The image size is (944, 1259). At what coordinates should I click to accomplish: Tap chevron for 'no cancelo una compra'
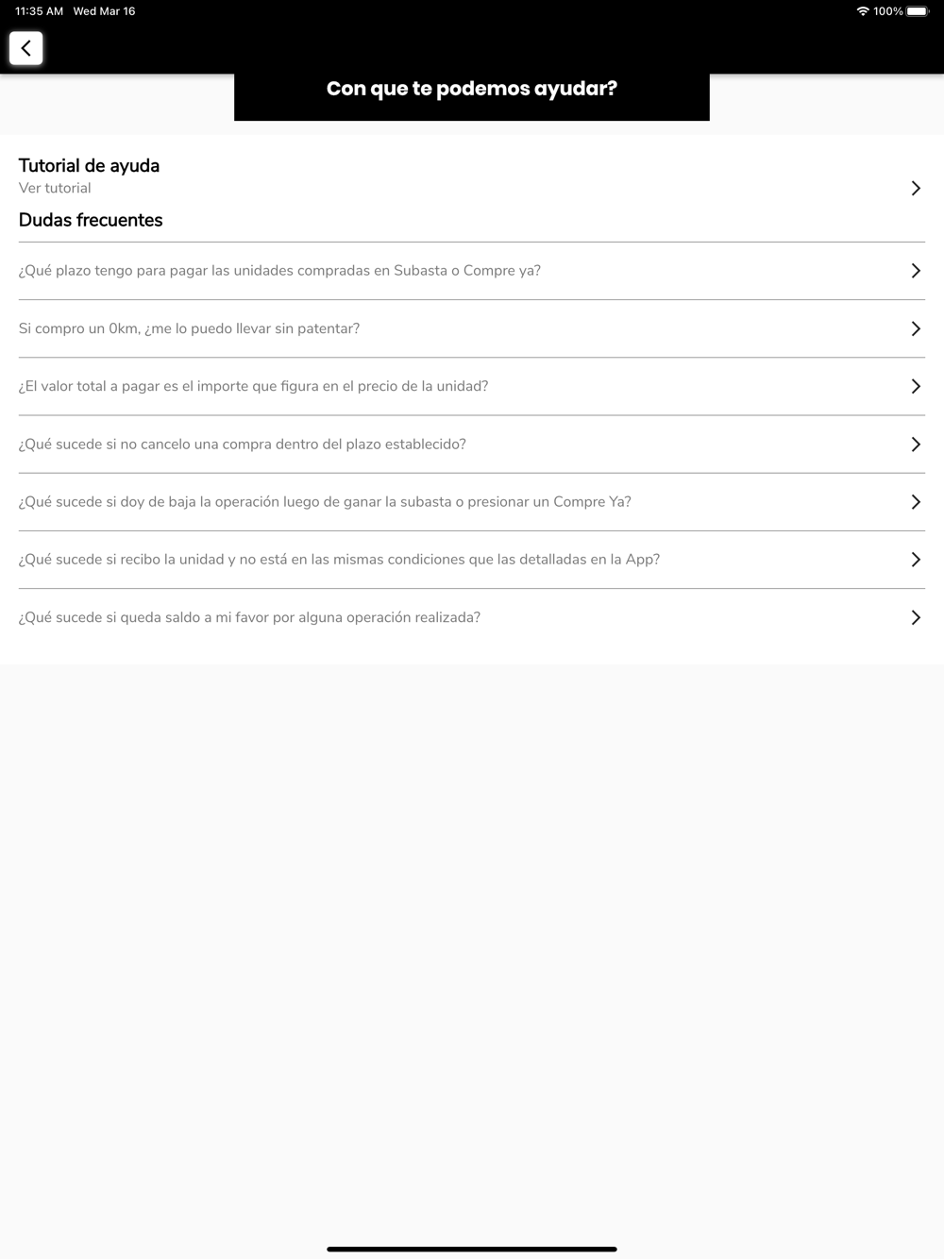[x=915, y=444]
